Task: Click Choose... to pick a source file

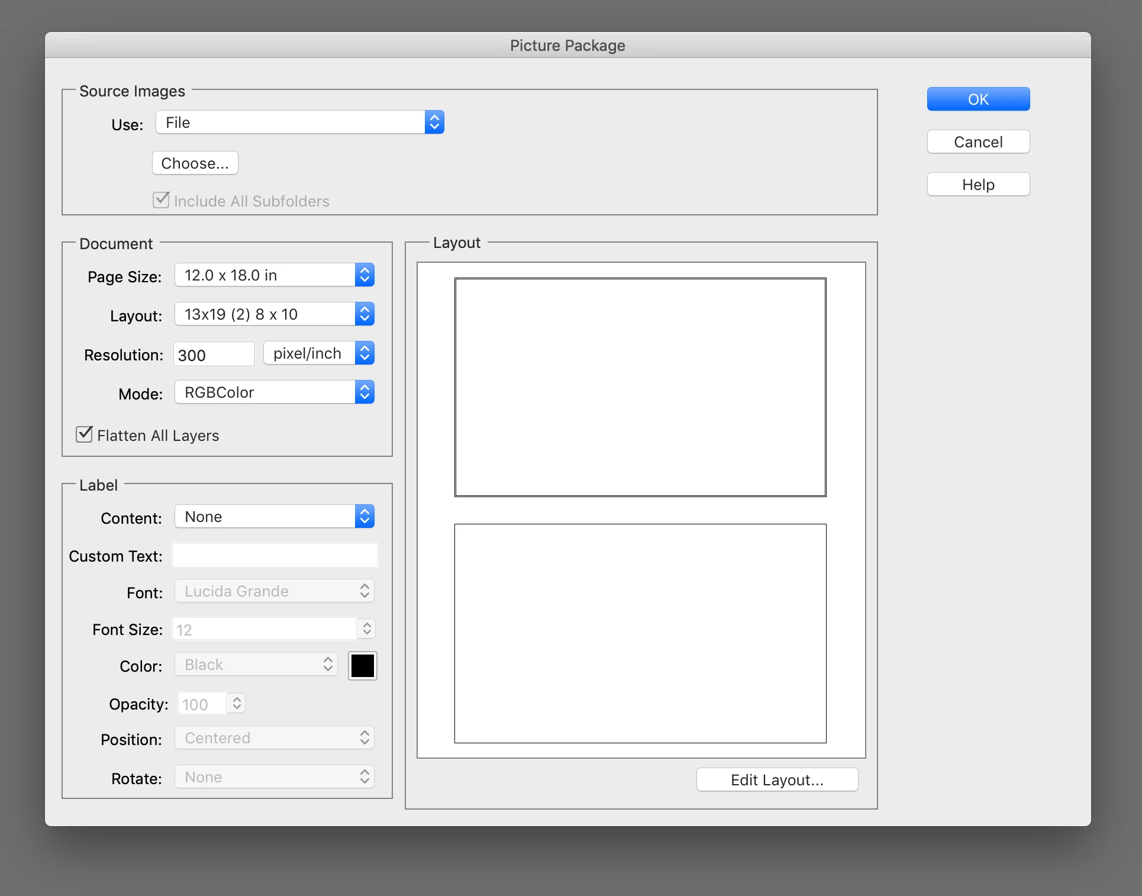Action: point(195,163)
